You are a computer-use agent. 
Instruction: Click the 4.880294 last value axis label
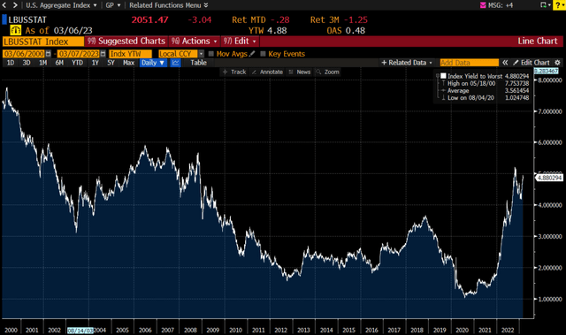[548, 178]
